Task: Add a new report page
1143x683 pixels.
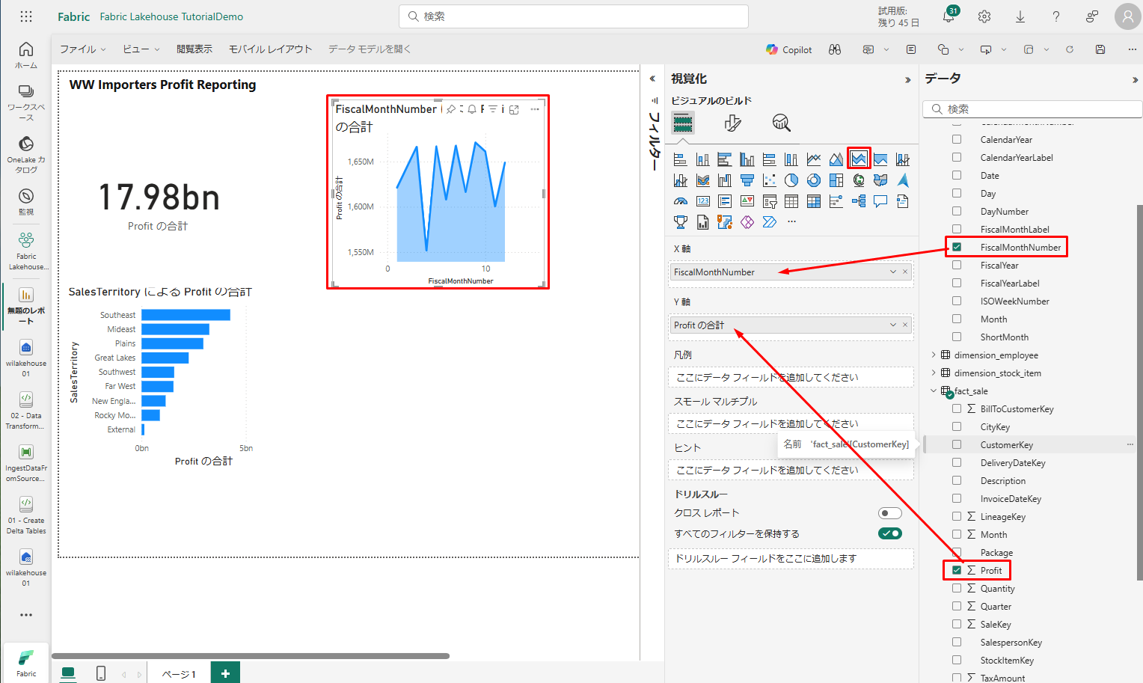Action: 225,673
